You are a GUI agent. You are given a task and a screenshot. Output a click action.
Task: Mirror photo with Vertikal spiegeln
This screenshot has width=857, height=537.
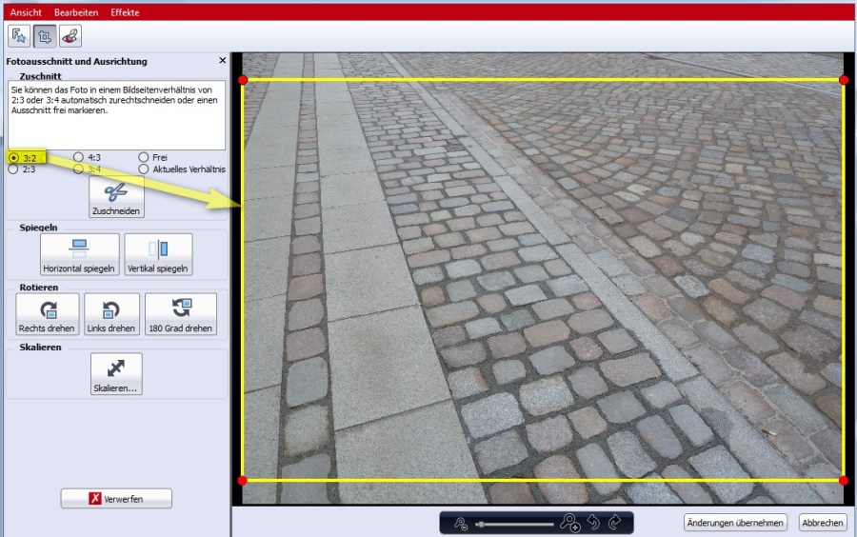[x=158, y=254]
